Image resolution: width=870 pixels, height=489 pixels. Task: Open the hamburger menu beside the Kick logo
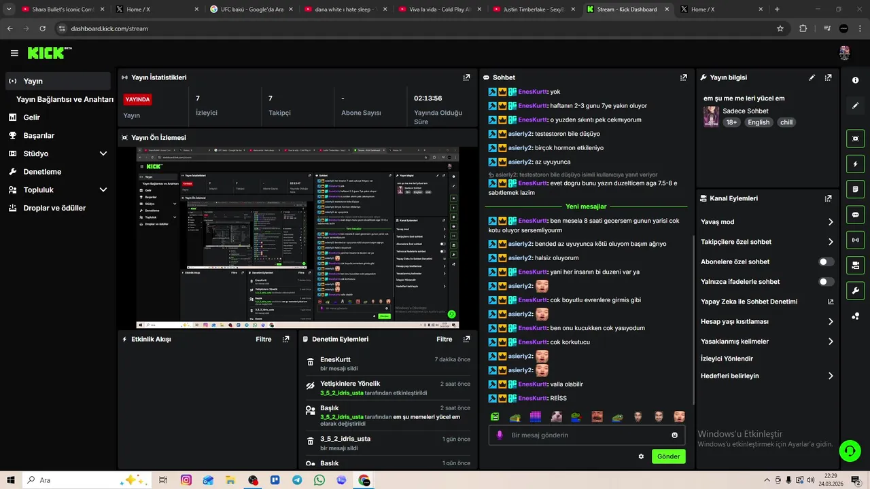(14, 53)
